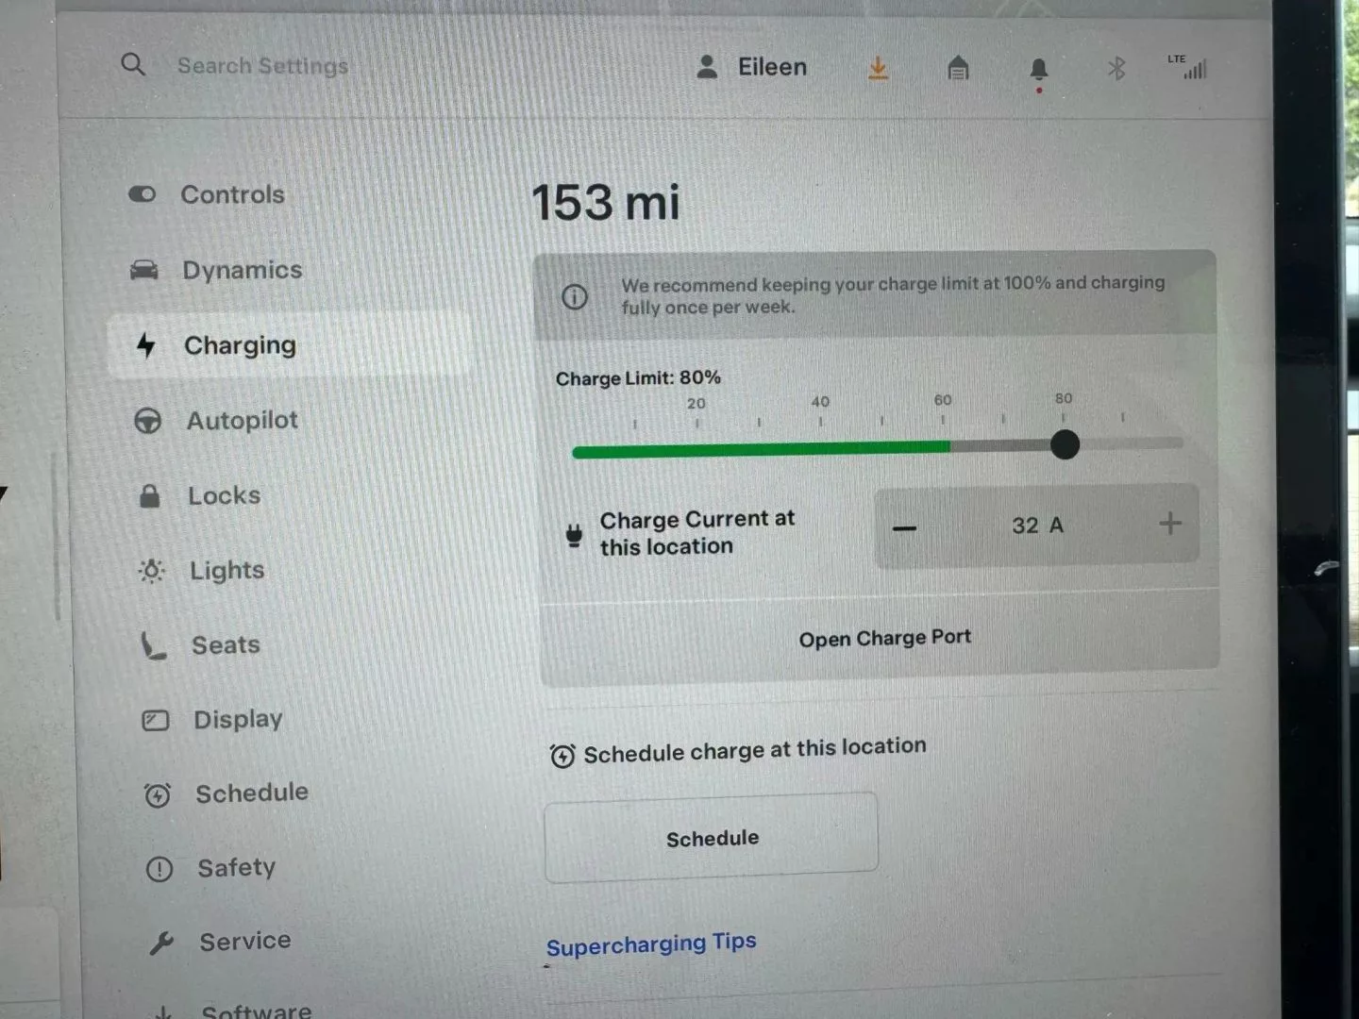The image size is (1359, 1019).
Task: Decrease charge current with minus button
Action: tap(904, 527)
